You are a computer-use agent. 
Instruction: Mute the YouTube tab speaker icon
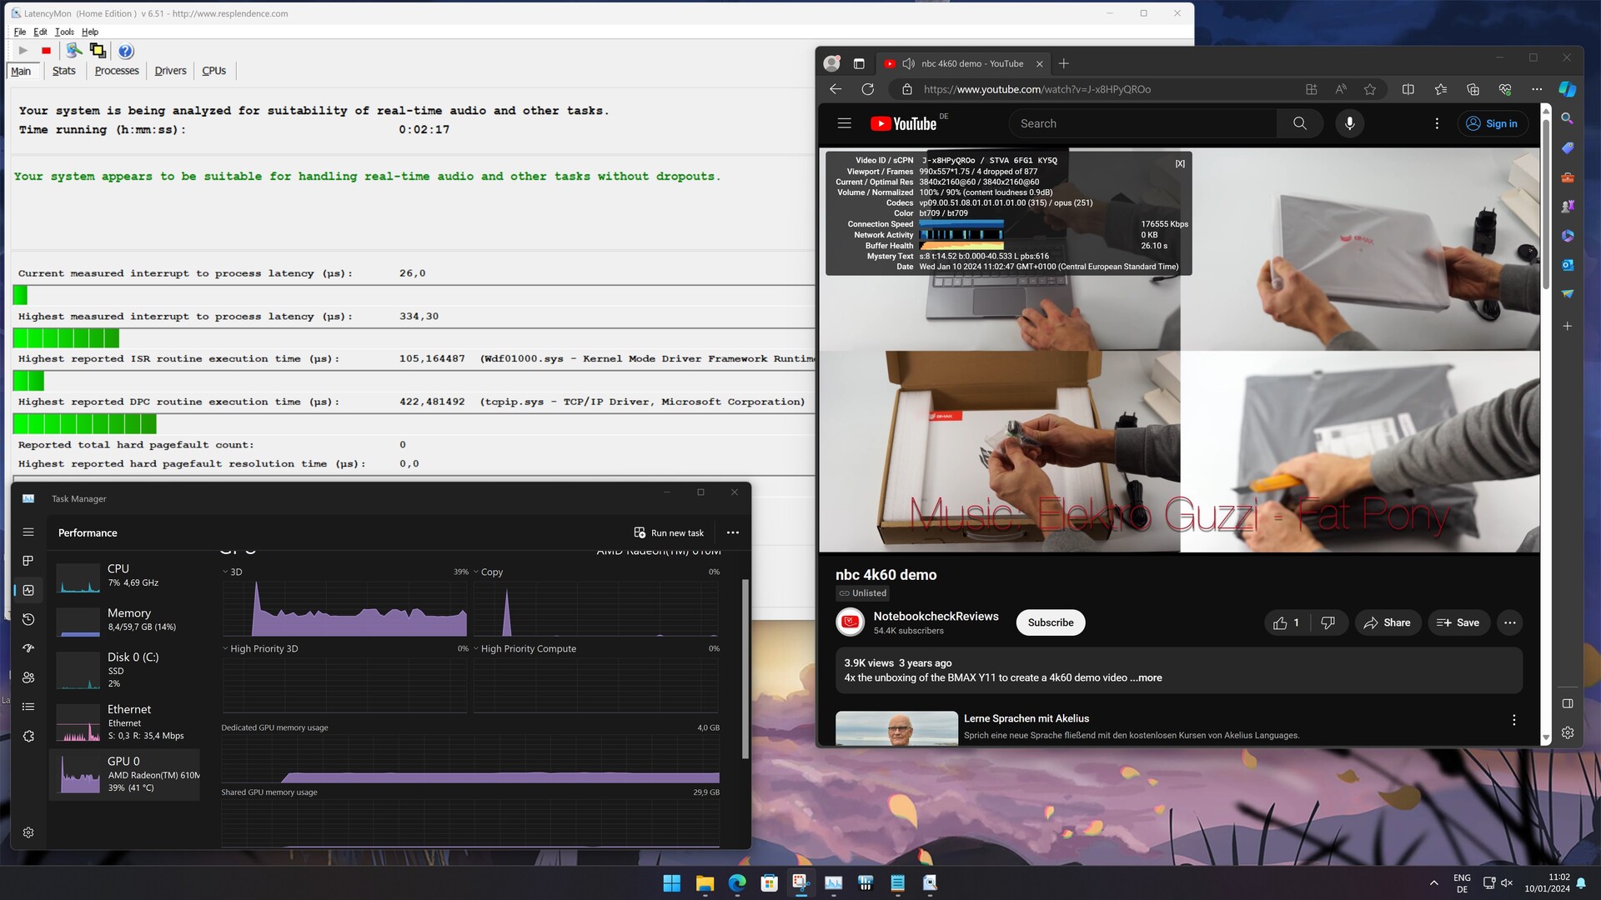pyautogui.click(x=908, y=63)
